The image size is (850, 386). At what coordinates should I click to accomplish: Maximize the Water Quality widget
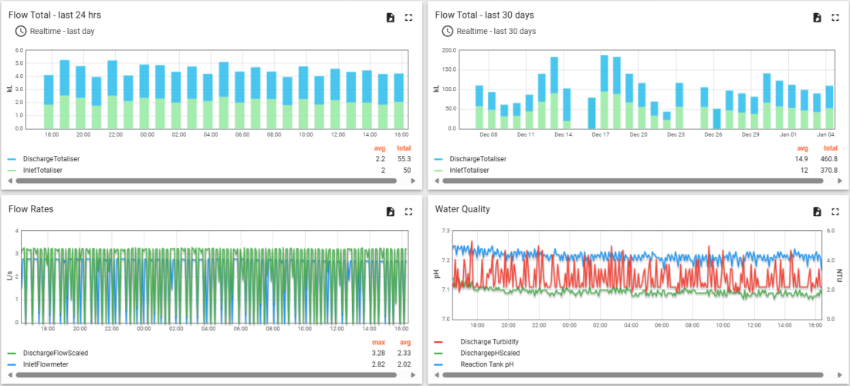click(835, 212)
